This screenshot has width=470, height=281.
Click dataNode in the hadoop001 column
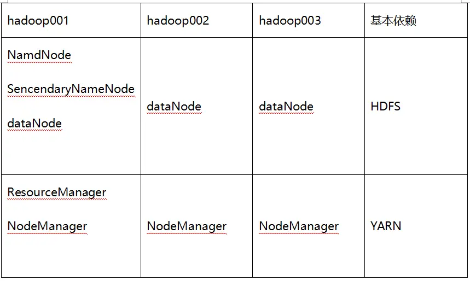coord(34,124)
